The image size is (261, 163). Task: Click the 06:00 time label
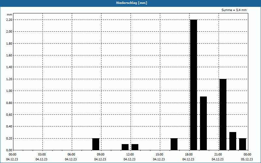(x=71, y=155)
